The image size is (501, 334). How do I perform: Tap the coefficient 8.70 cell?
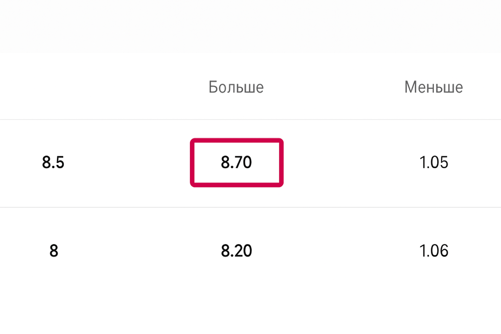coord(236,162)
